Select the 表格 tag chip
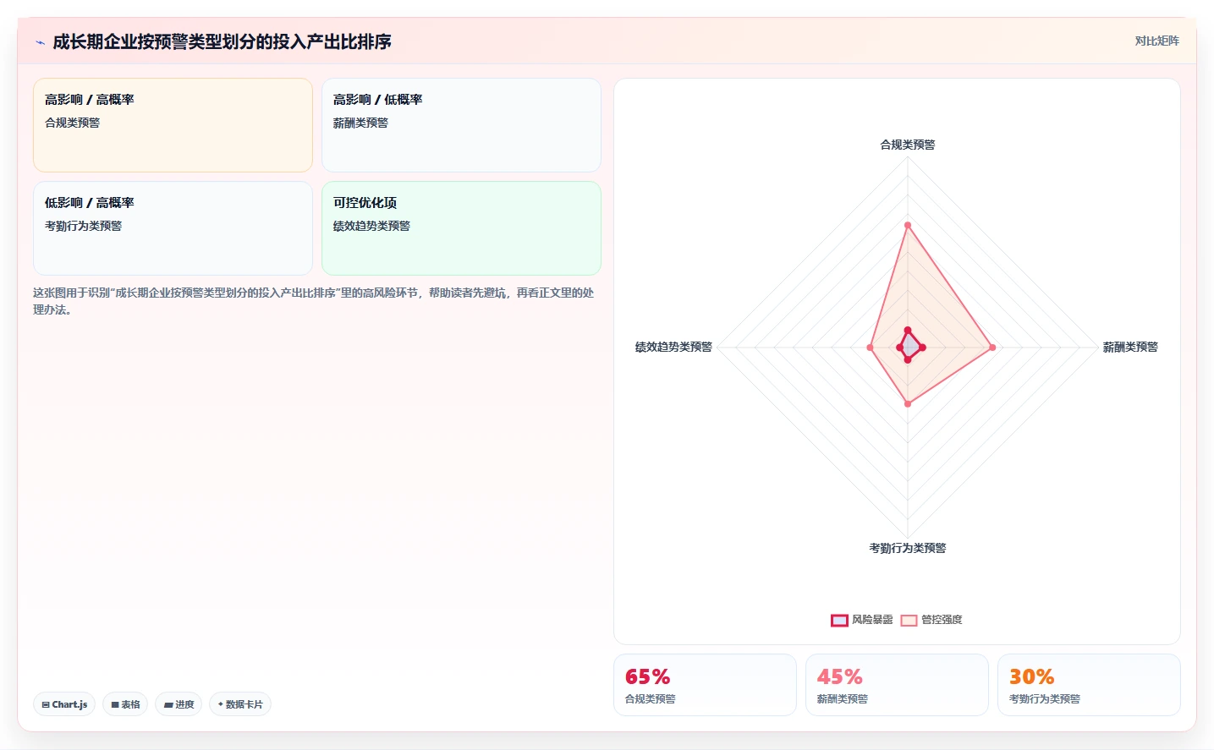1214x750 pixels. click(x=125, y=704)
